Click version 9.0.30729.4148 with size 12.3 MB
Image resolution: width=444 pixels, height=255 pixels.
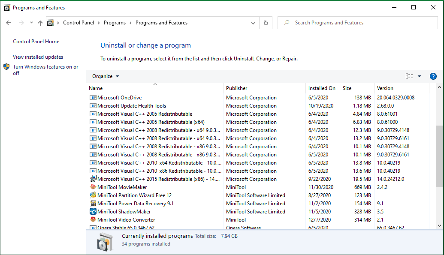[x=393, y=130]
